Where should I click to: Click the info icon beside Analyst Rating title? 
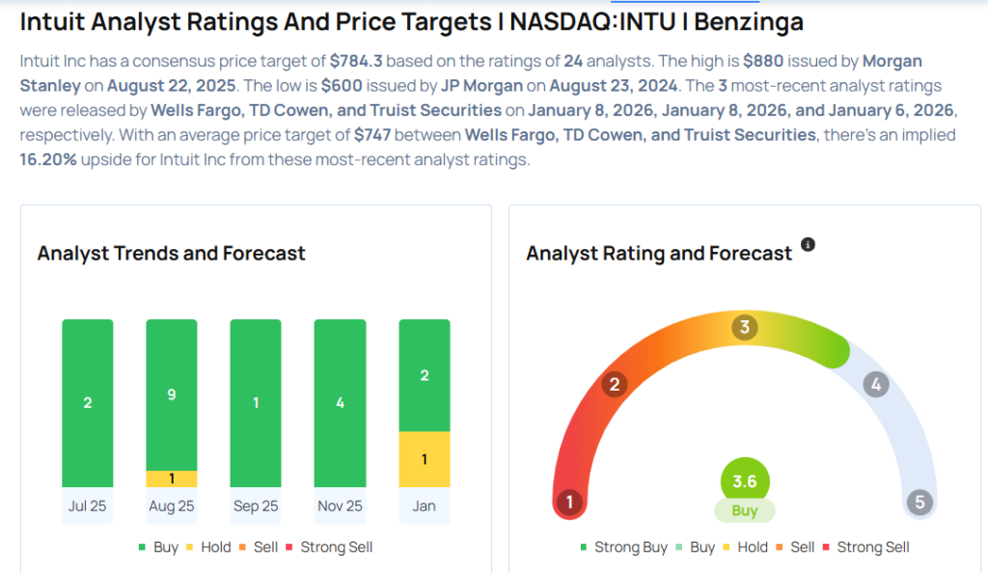click(x=809, y=245)
